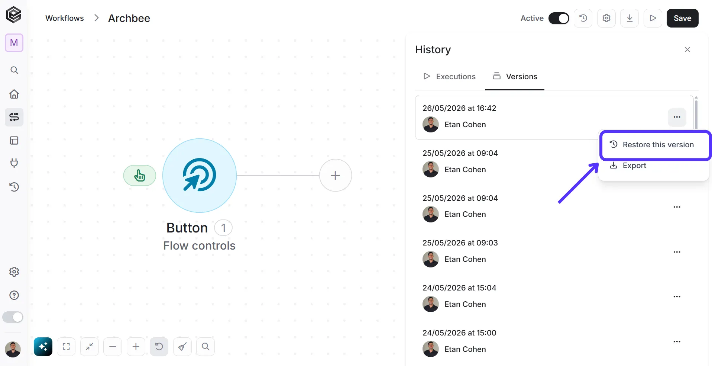Open options for 26/05/2026 16:42 version
The image size is (712, 366).
click(677, 117)
